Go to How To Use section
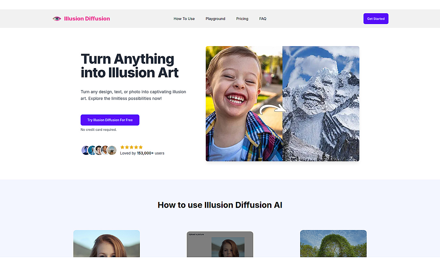This screenshot has height=267, width=440. 184,19
